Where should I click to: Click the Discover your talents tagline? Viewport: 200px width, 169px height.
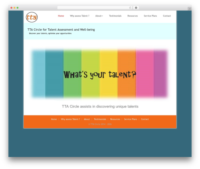[x=50, y=34]
